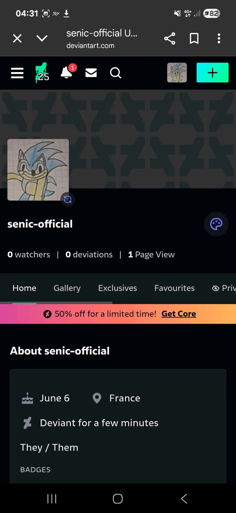236x513 pixels.
Task: Expand the browser tab chevron dropdown
Action: 42,39
